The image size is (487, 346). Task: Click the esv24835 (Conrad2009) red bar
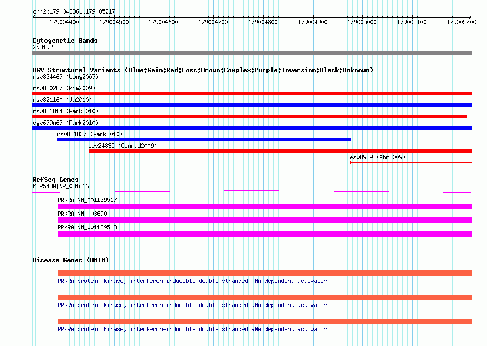pyautogui.click(x=280, y=151)
